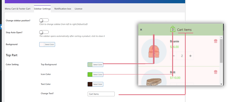Click the Change sidebar position hint text
The width and height of the screenshot is (234, 102).
point(63,24)
